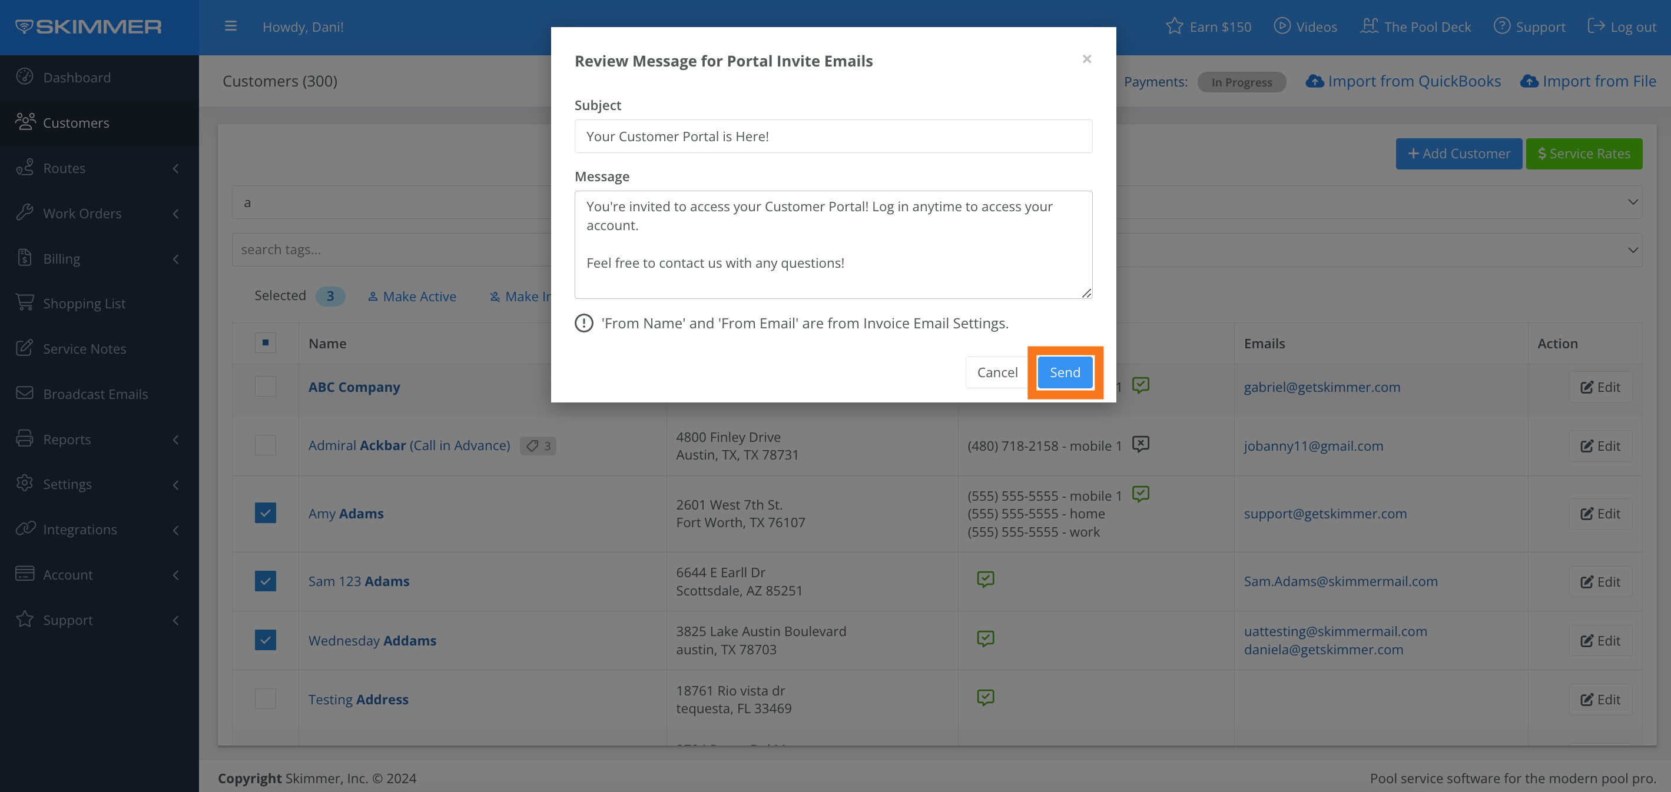Open the Videos play icon

pos(1281,26)
